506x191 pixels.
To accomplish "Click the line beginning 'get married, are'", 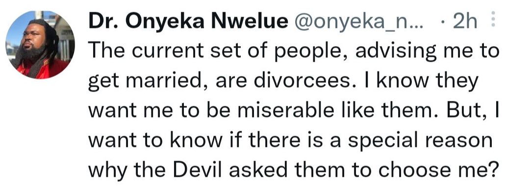I will coord(283,82).
